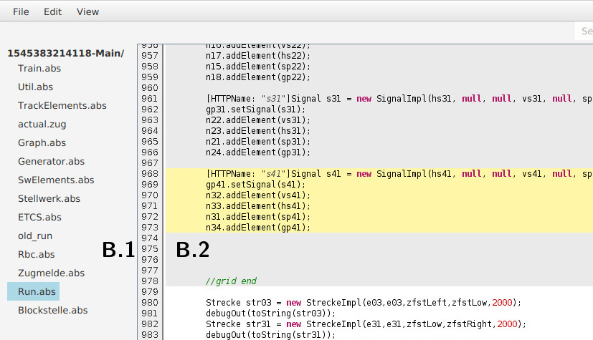Click the 1545383214118-Main/ folder header

(65, 53)
